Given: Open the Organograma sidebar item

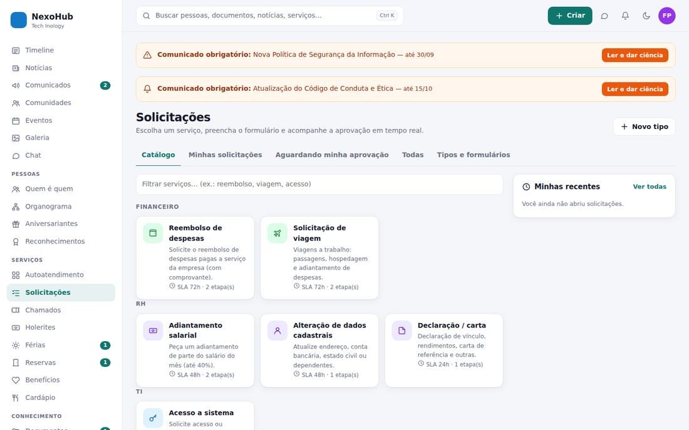Looking at the screenshot, I should tap(61, 207).
